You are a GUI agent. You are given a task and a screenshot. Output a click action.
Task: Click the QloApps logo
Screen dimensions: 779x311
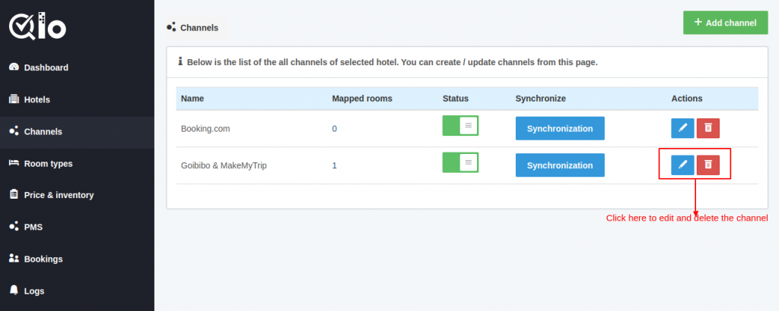pyautogui.click(x=38, y=27)
